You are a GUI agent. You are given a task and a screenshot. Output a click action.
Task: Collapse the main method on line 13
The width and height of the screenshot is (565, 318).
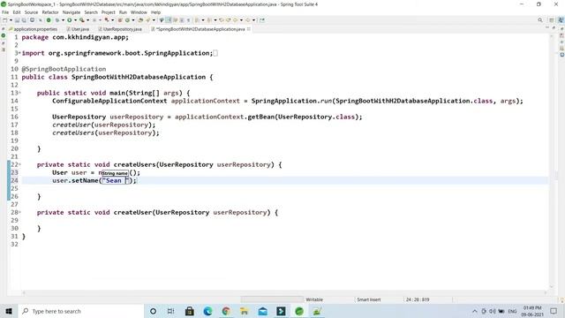19,93
